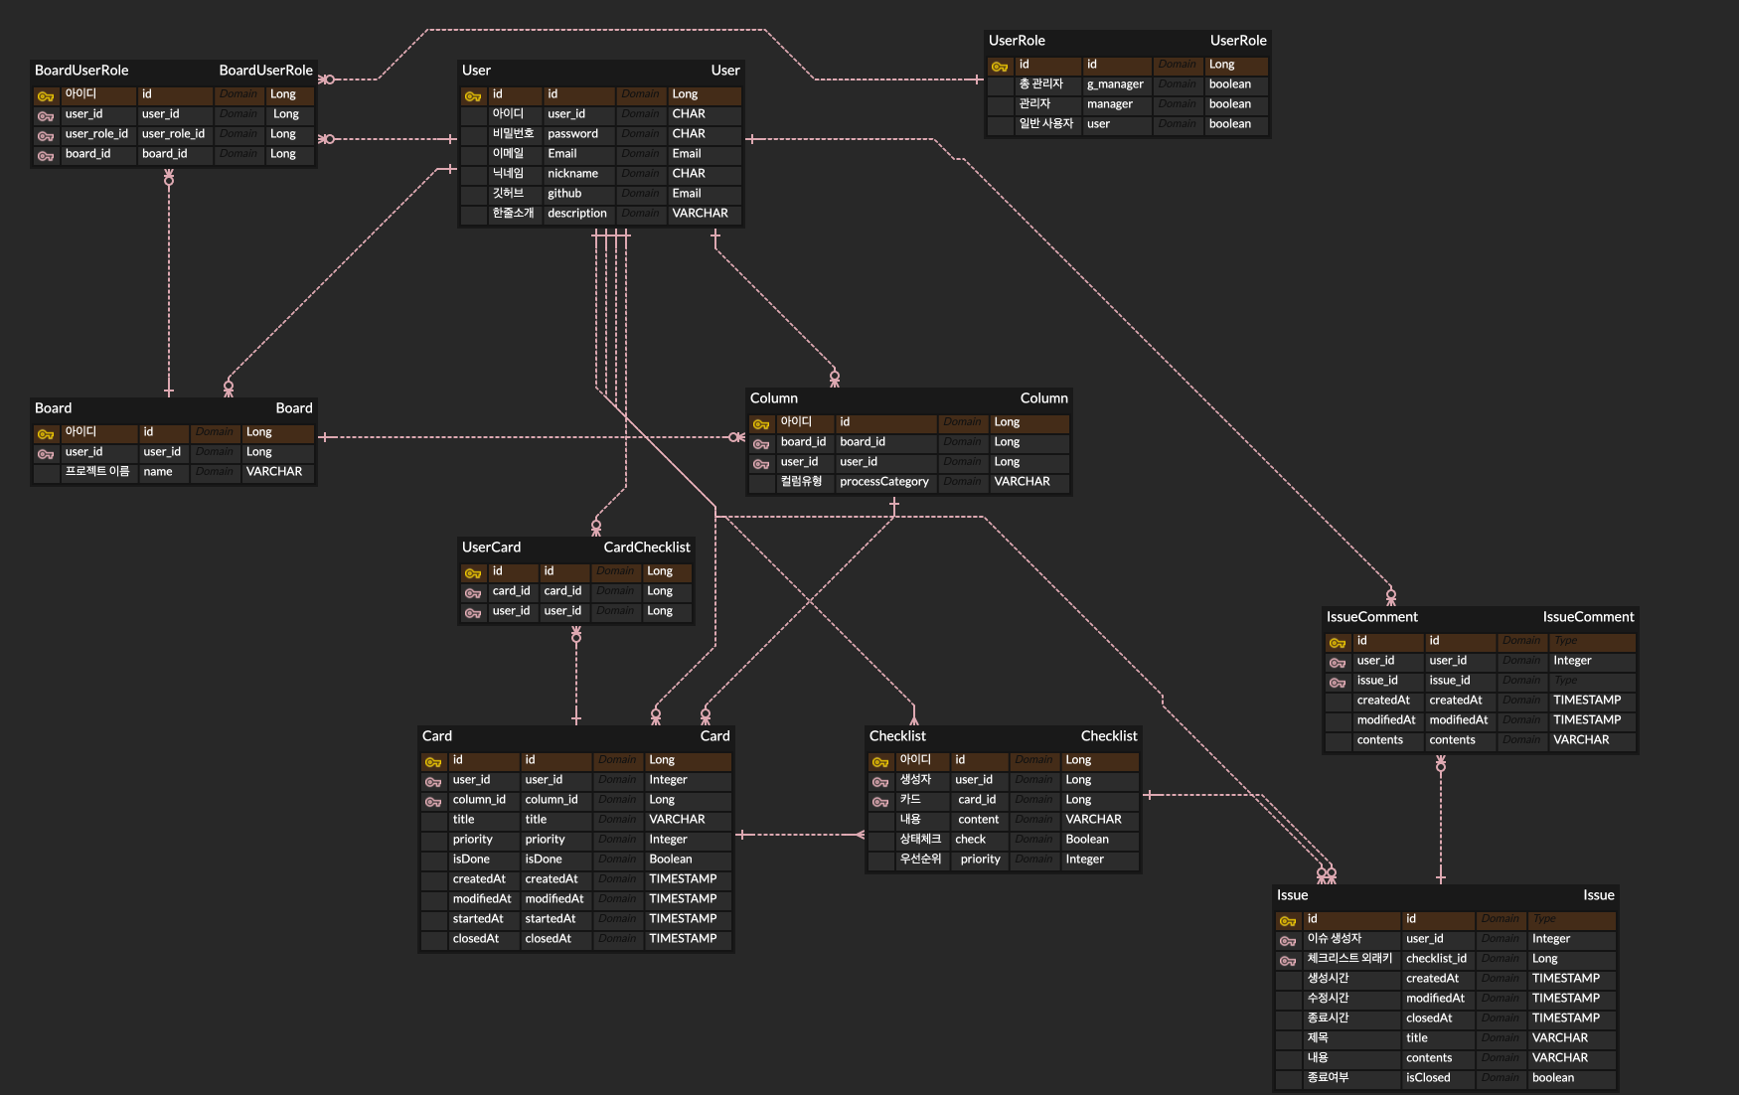Click VARCHAR type of User description
Image resolution: width=1739 pixels, height=1095 pixels.
(x=701, y=214)
